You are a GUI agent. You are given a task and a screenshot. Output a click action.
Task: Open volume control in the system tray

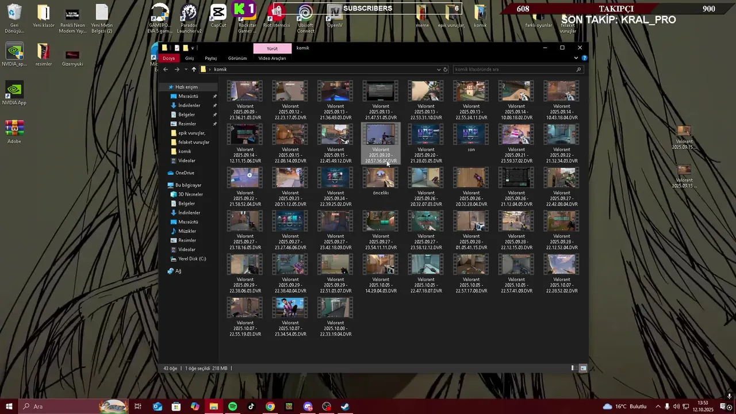coord(676,407)
